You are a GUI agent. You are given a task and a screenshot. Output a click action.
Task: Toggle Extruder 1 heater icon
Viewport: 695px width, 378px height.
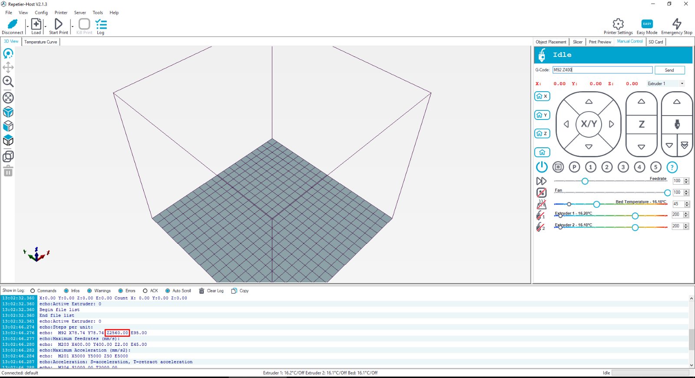(541, 215)
